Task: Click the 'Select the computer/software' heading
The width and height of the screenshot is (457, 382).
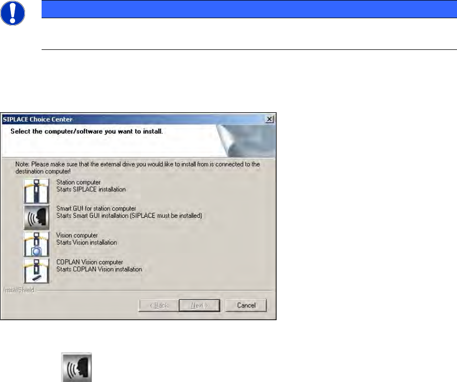Action: 86,131
